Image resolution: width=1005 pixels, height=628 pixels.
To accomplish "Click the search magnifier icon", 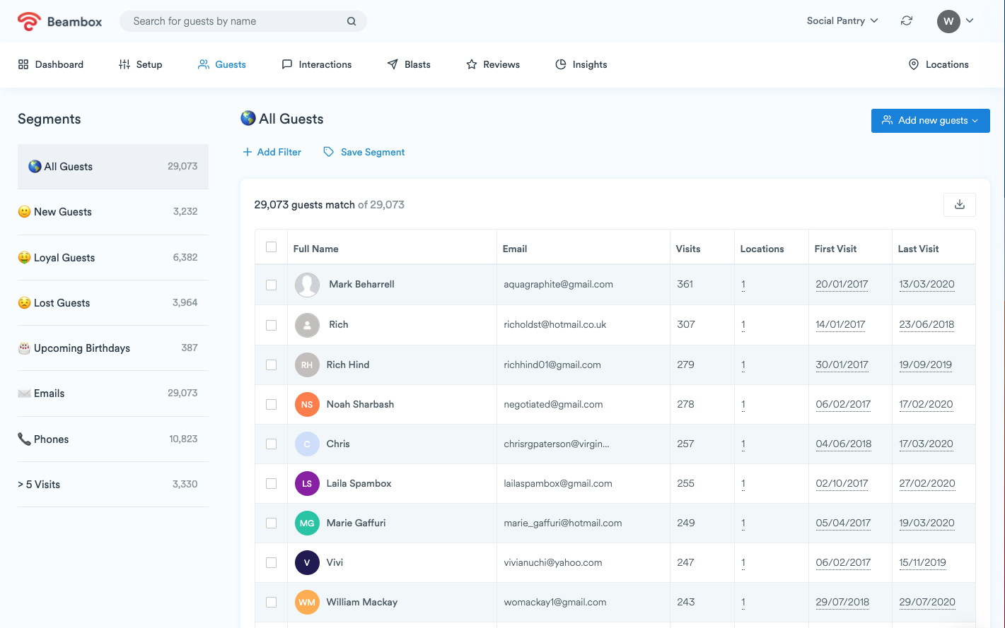I will [x=352, y=21].
